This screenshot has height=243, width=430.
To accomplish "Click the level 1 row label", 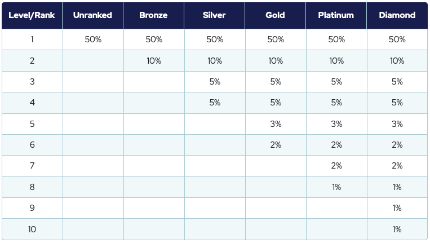I will [32, 39].
